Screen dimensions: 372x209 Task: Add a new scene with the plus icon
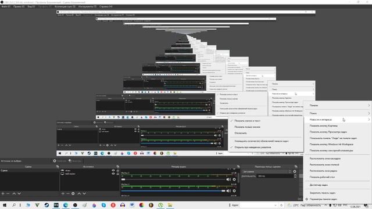coord(3,193)
